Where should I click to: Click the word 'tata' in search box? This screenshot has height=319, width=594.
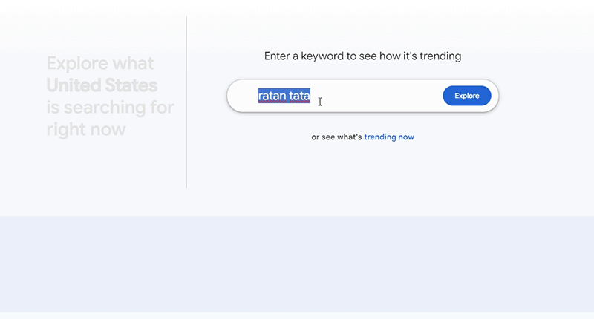(x=299, y=96)
